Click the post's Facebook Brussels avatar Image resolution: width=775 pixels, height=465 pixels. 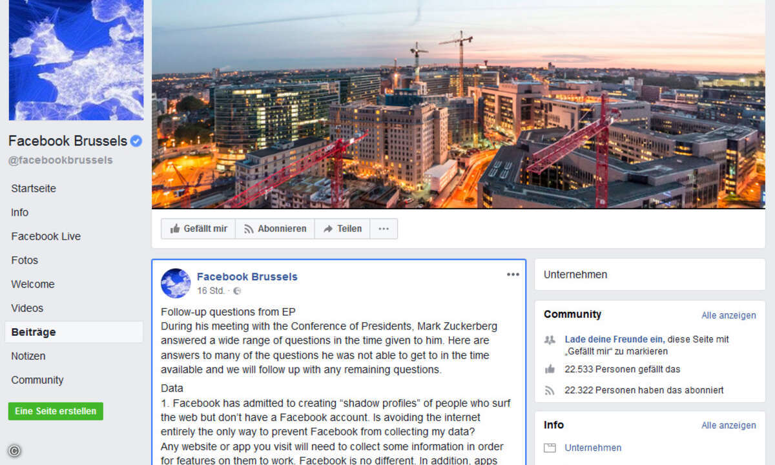point(176,283)
